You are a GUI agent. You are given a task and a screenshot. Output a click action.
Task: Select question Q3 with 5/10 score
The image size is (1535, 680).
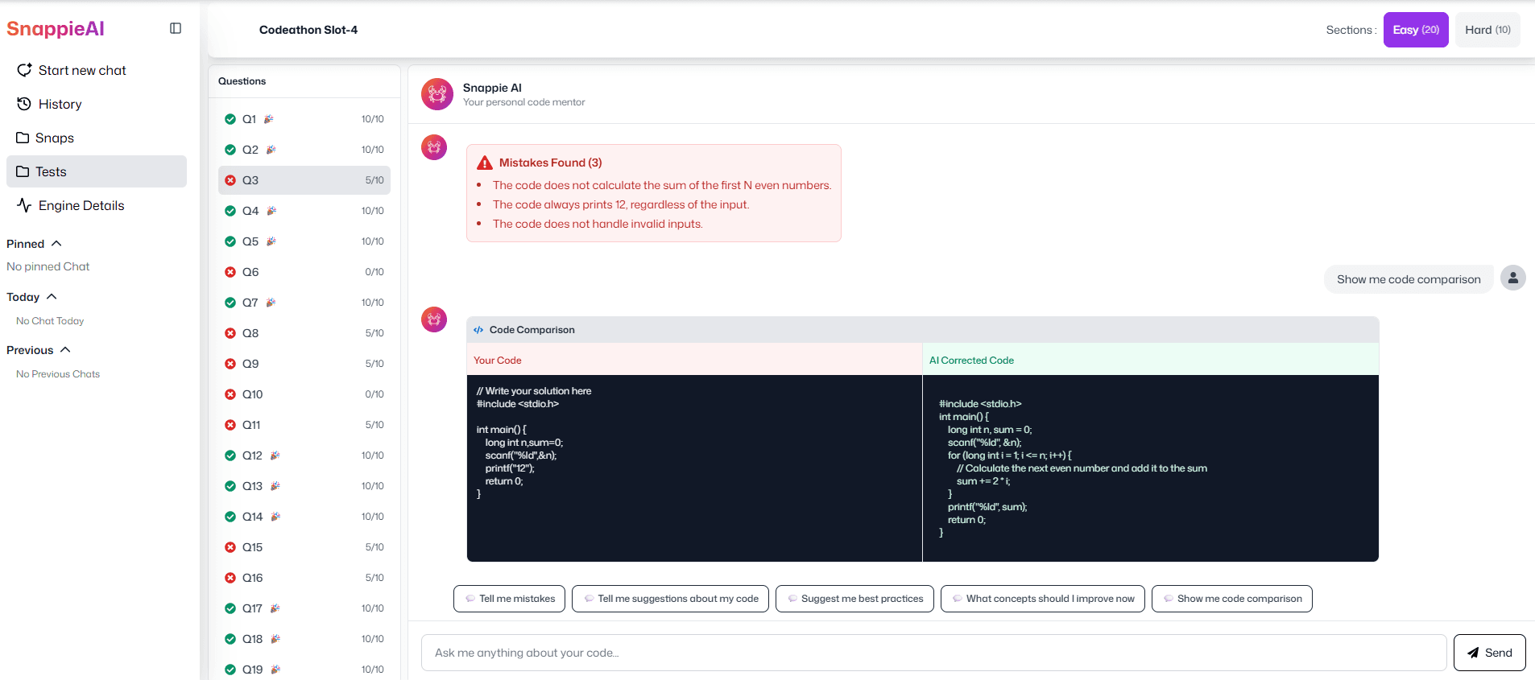tap(304, 180)
